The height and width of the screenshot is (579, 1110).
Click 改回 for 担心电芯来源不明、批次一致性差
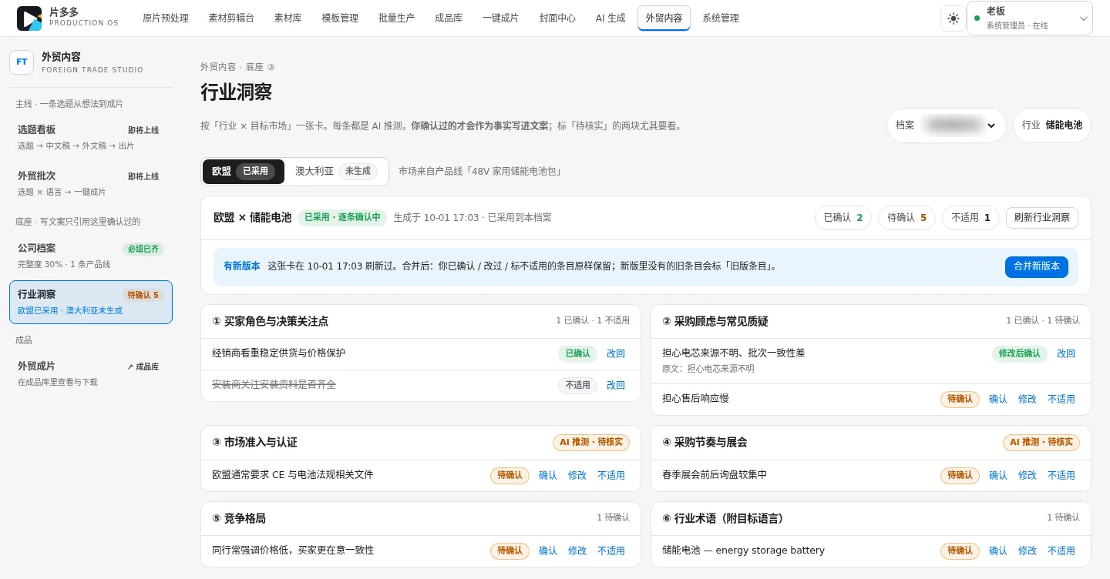point(1066,354)
